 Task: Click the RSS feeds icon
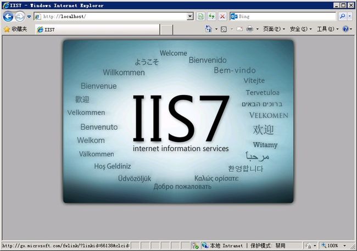click(x=224, y=29)
